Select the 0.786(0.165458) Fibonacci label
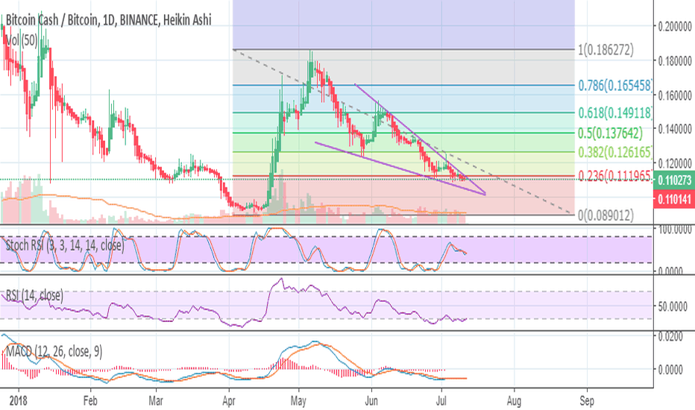This screenshot has width=695, height=410. click(x=614, y=85)
